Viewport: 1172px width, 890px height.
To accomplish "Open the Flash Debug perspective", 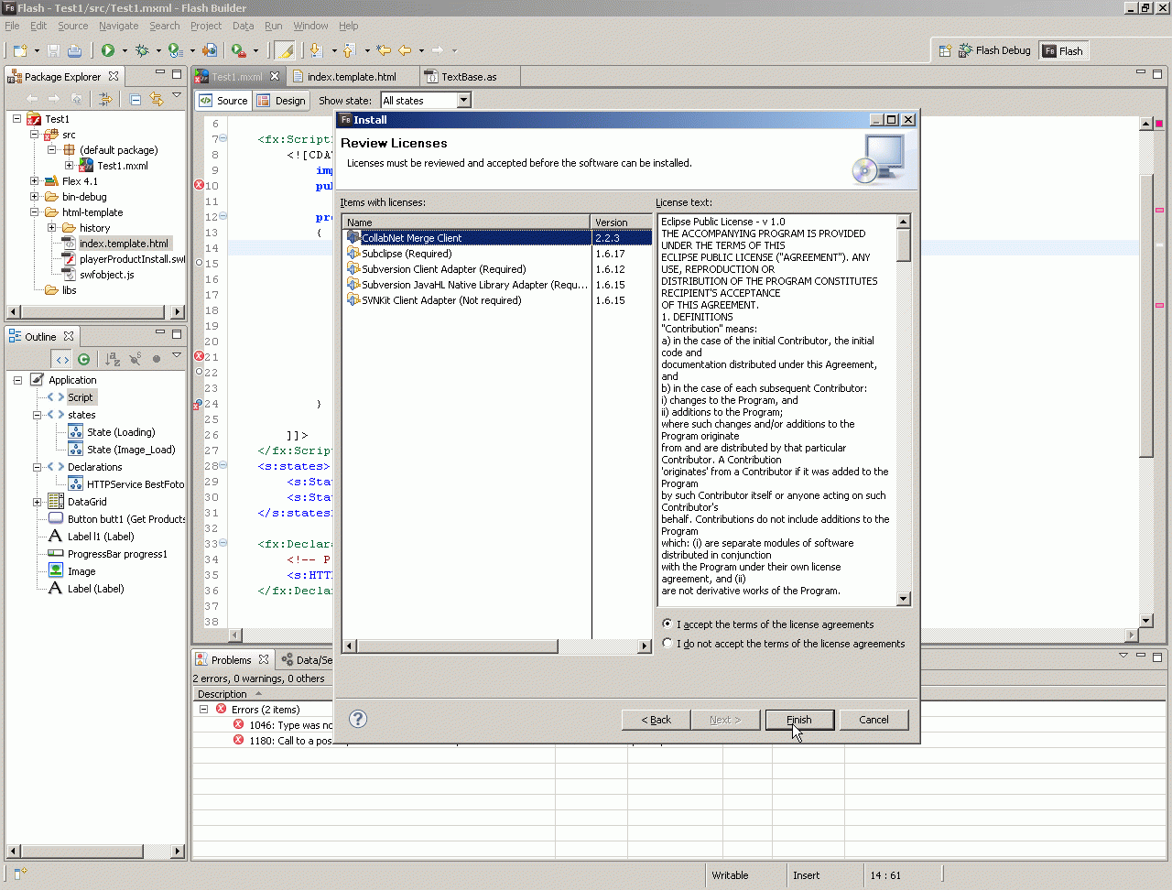I will tap(994, 50).
